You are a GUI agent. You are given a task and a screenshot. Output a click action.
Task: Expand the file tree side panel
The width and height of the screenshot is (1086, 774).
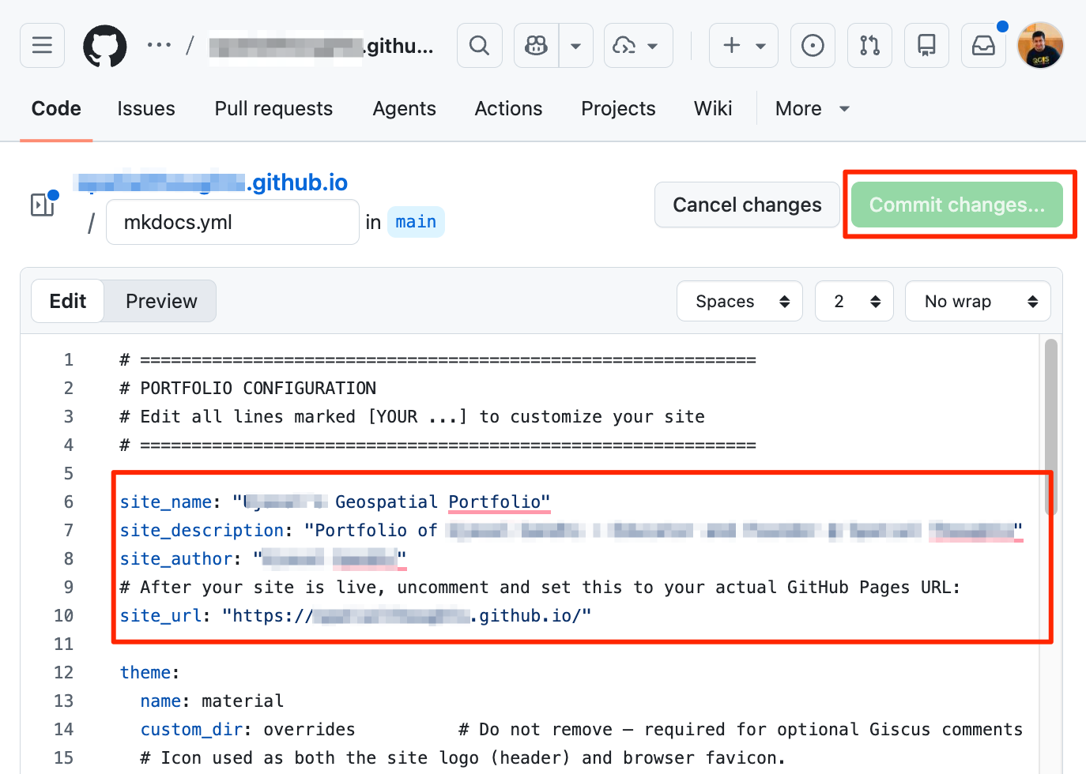point(42,205)
